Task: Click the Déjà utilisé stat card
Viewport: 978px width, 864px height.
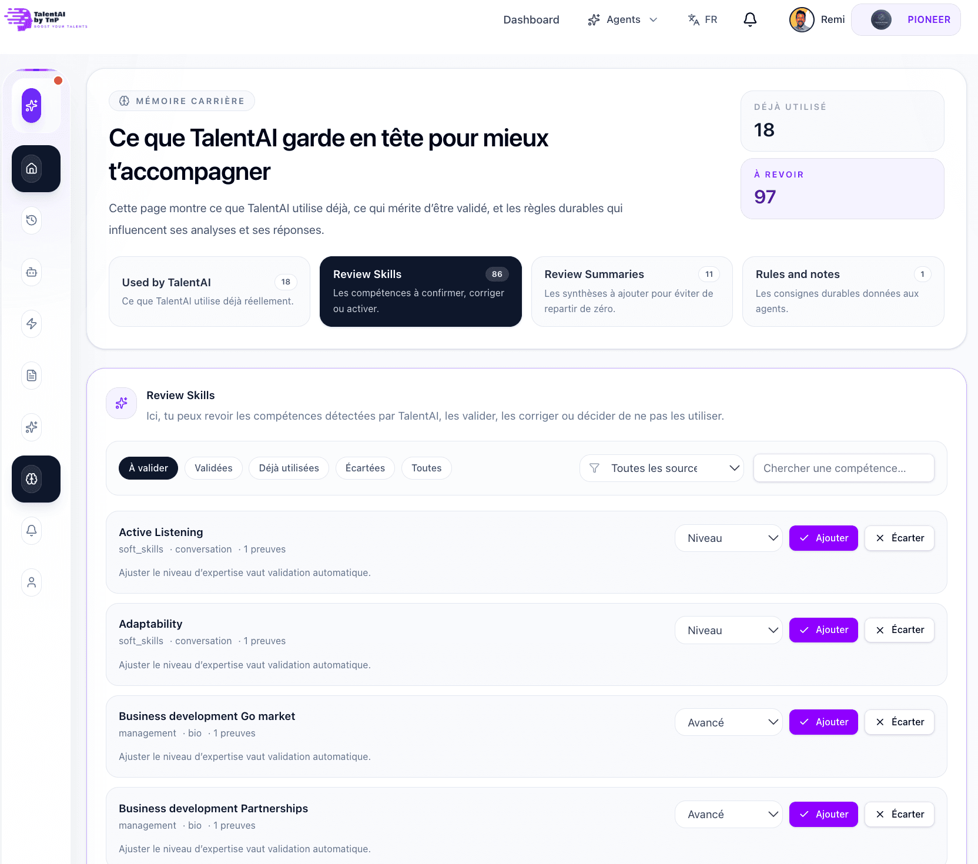Action: click(842, 121)
